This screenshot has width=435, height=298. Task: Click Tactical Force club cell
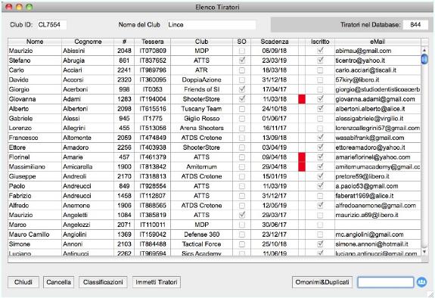[202, 244]
